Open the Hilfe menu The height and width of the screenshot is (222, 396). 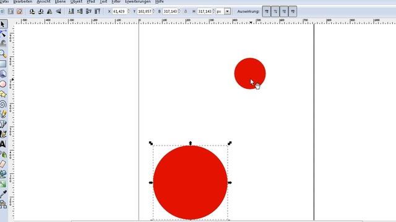[x=160, y=1]
